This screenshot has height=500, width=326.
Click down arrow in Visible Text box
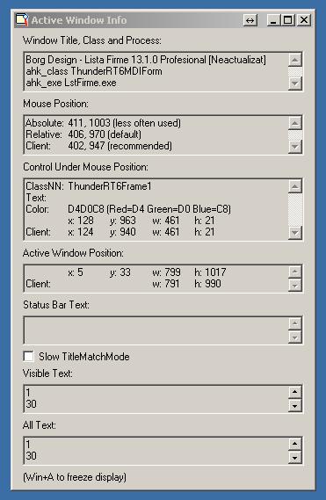295,406
